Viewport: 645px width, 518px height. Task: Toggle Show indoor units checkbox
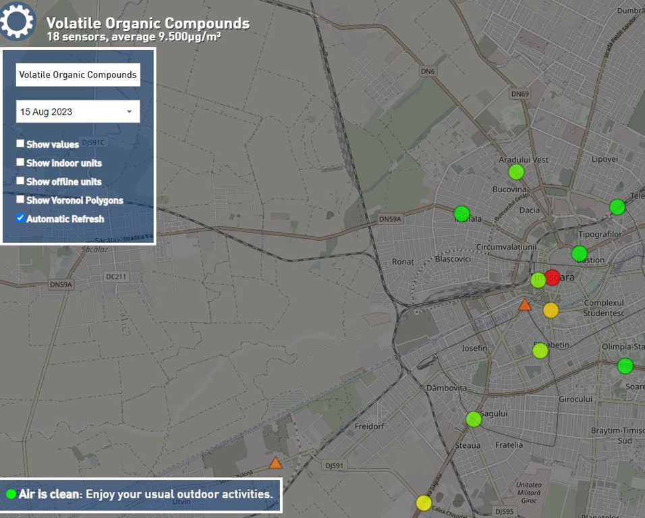click(x=21, y=163)
